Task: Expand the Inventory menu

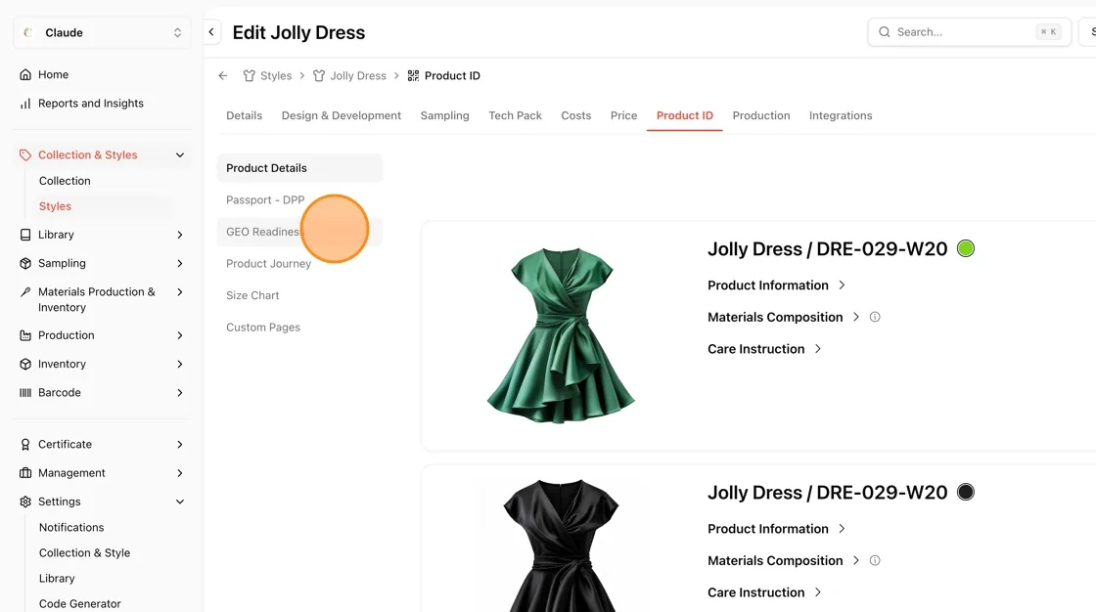Action: [180, 364]
